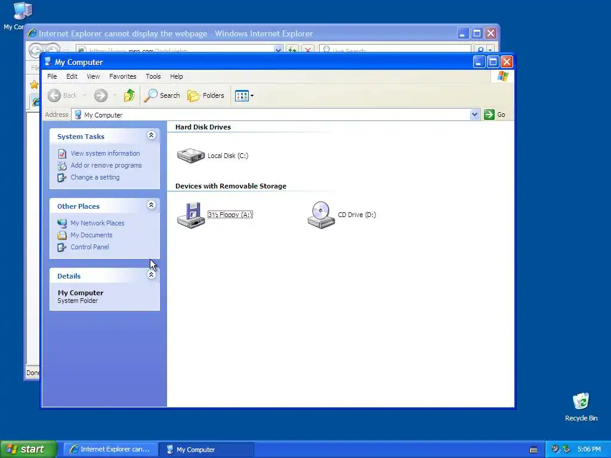Open Control Panel link
611x458 pixels.
pyautogui.click(x=90, y=247)
